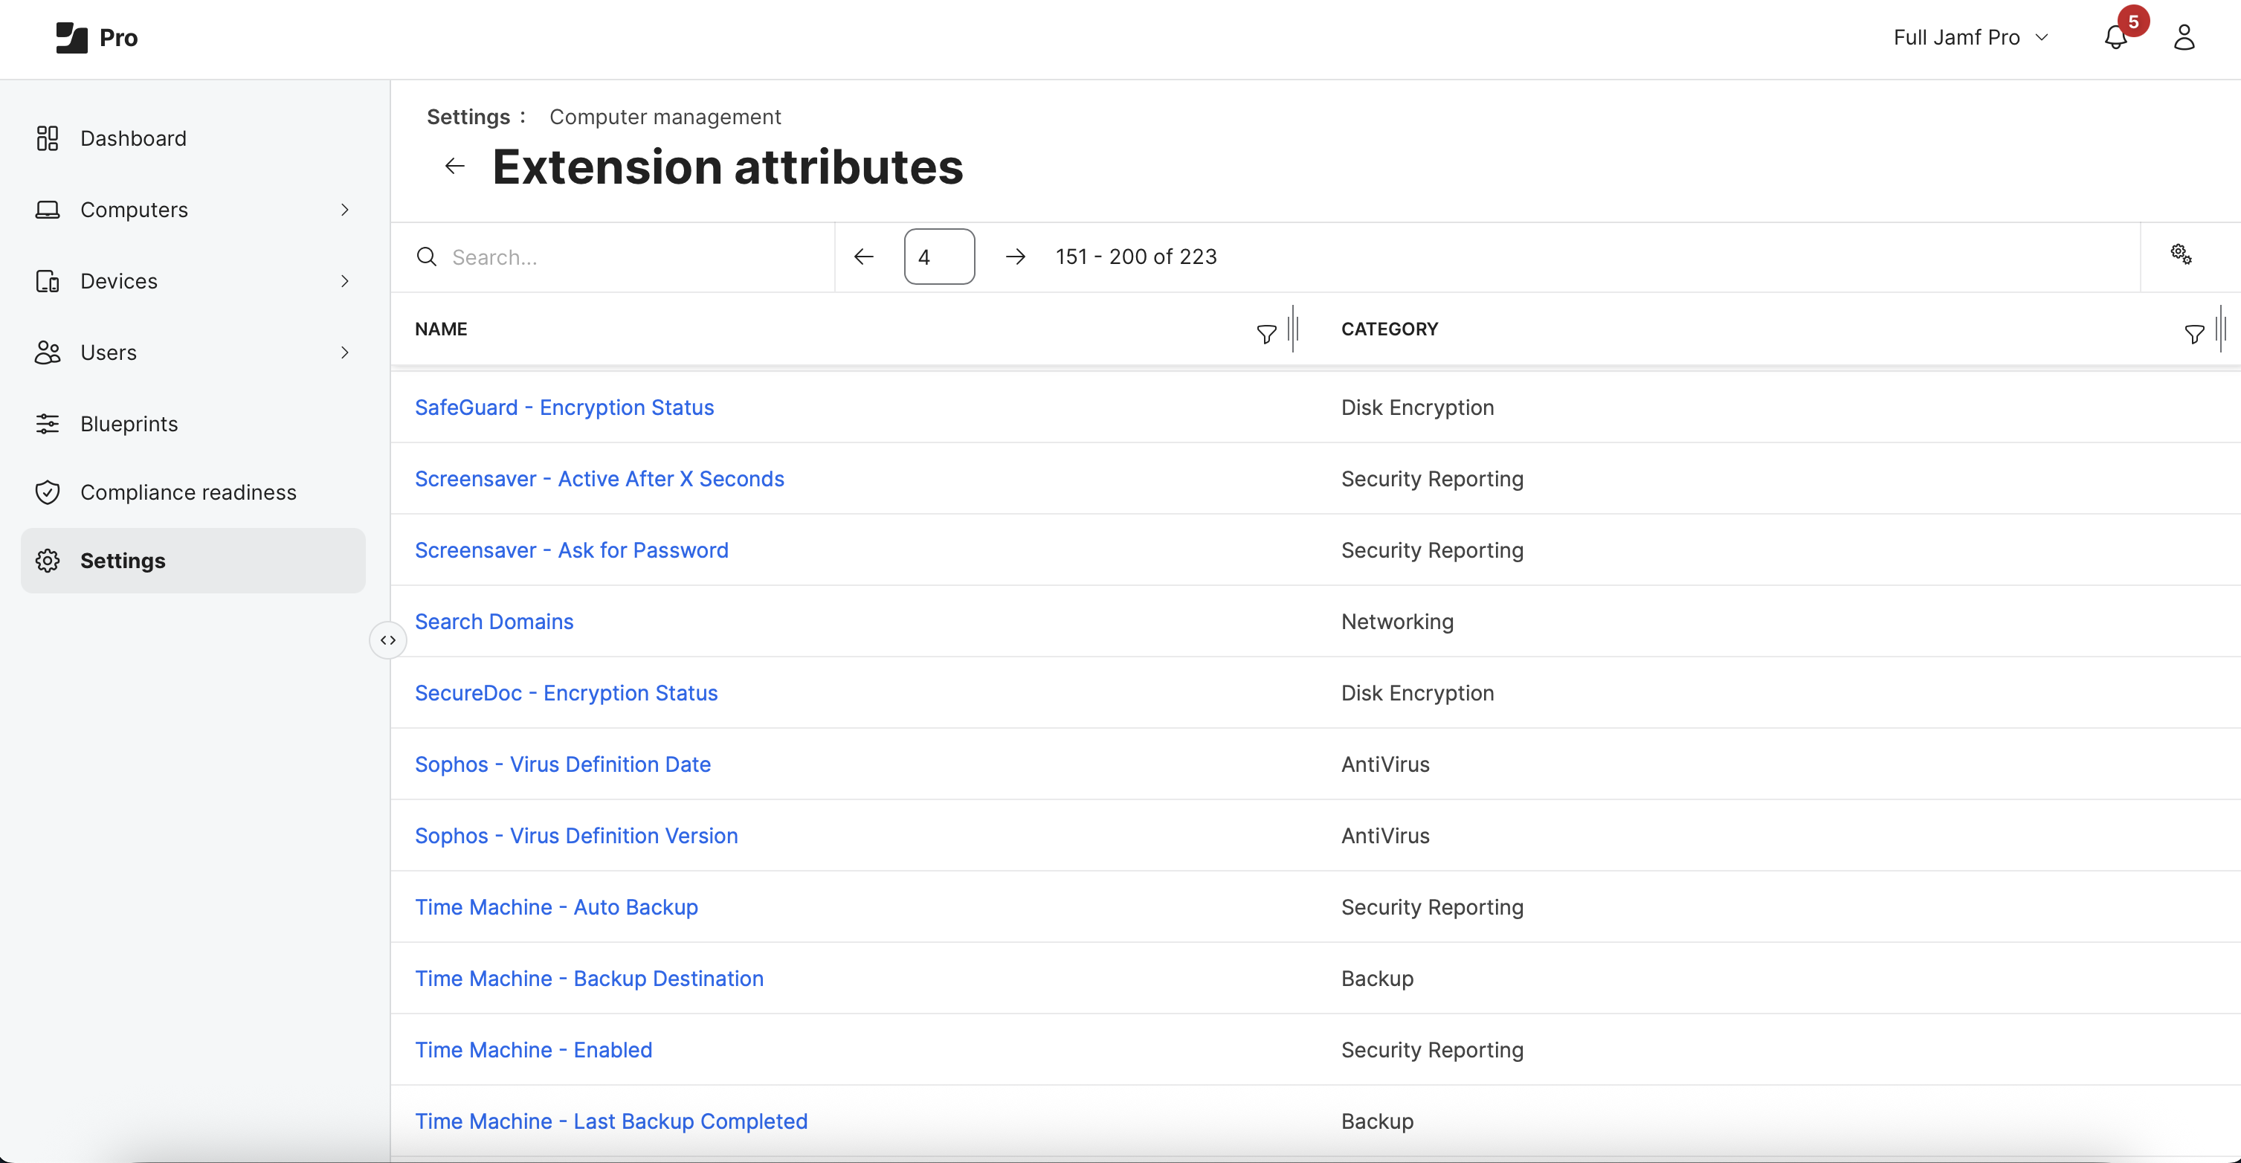2241x1163 pixels.
Task: Select Blueprints in the sidebar
Action: [129, 424]
